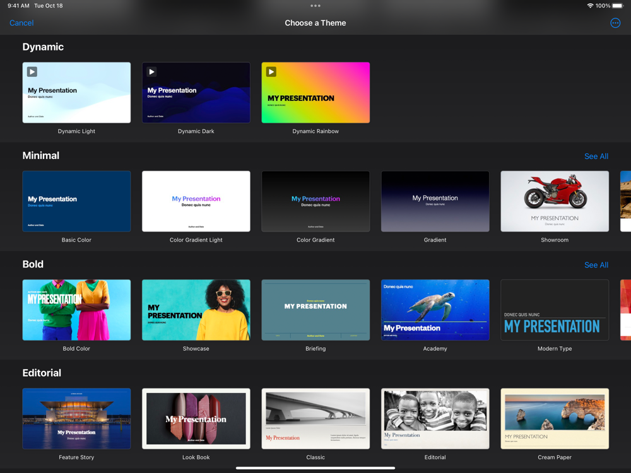Viewport: 631px width, 473px height.
Task: Tap the play icon on Dynamic Light
Action: (x=32, y=72)
